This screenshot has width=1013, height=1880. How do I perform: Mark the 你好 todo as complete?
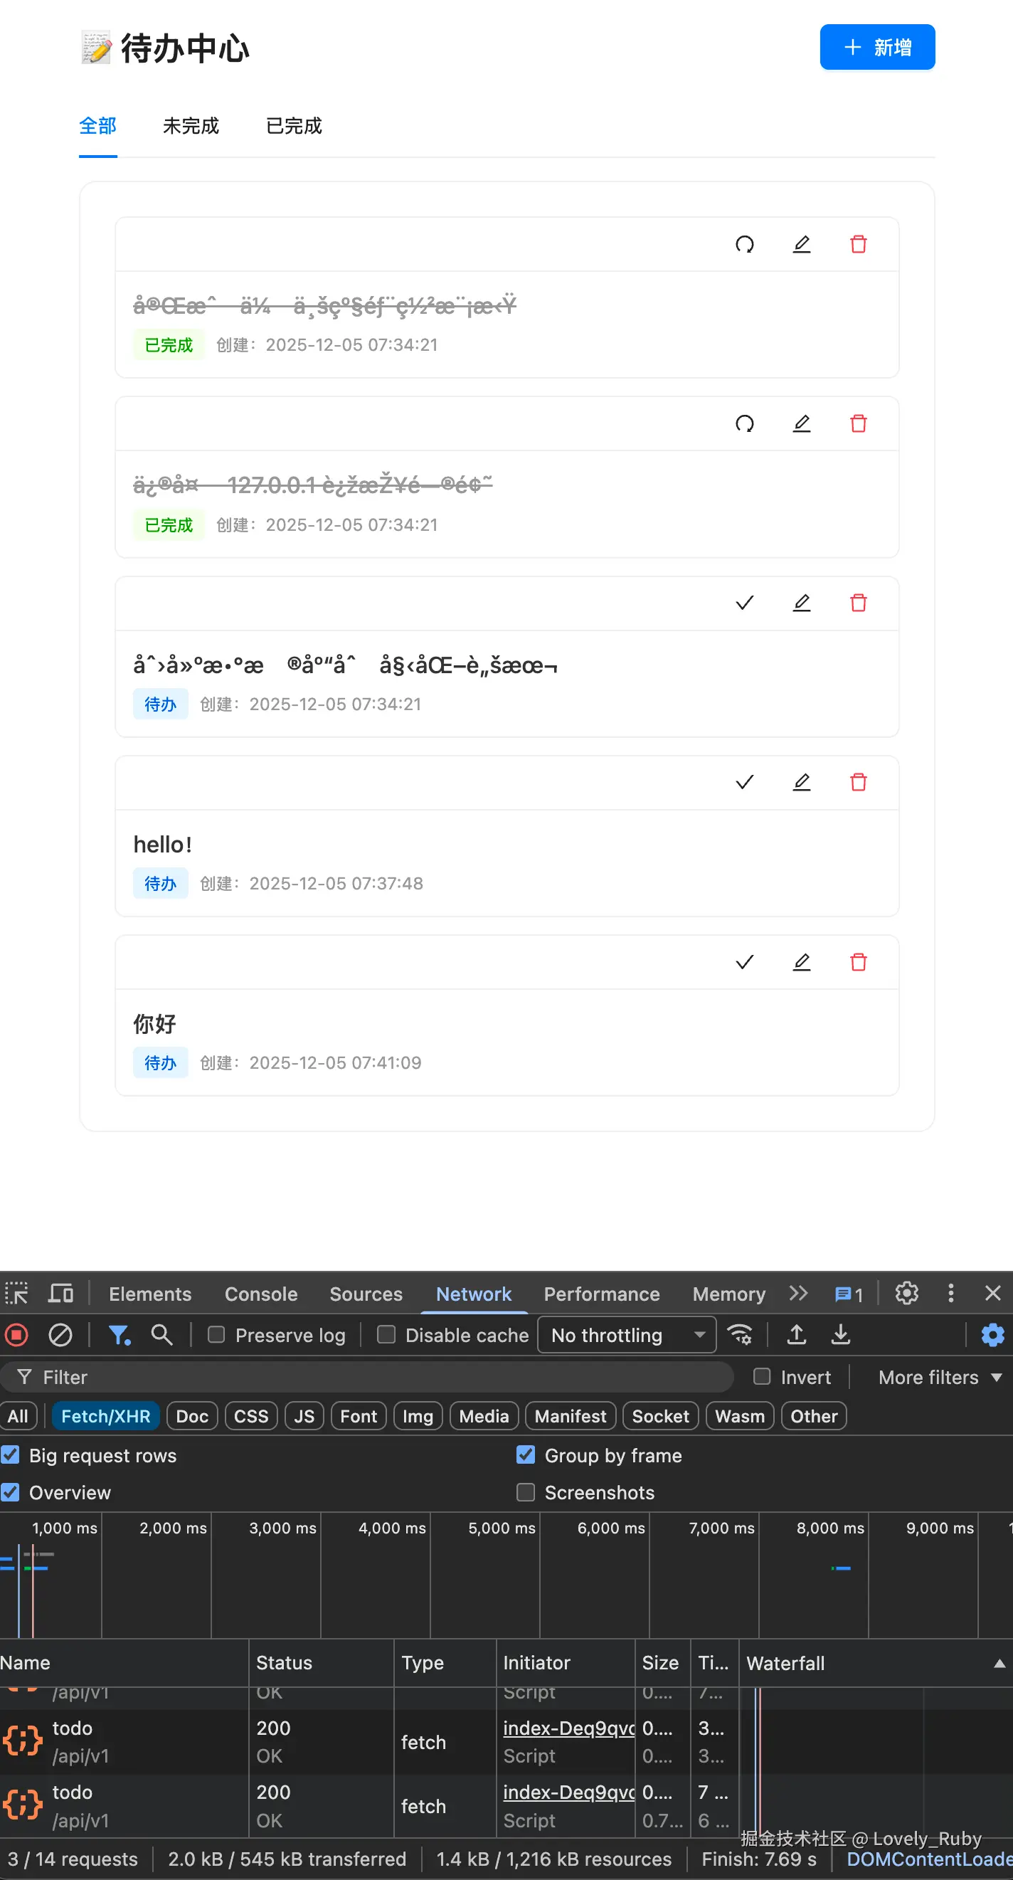pyautogui.click(x=744, y=962)
